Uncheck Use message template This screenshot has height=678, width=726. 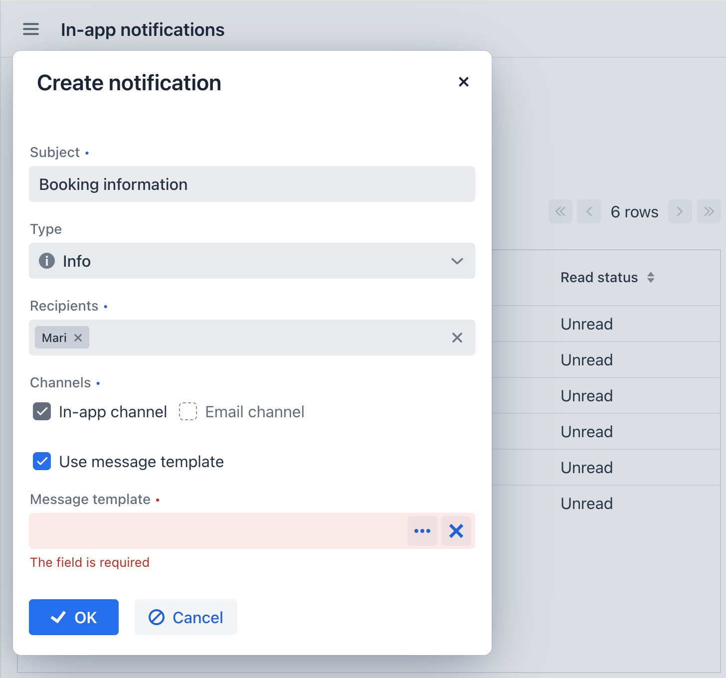[42, 461]
